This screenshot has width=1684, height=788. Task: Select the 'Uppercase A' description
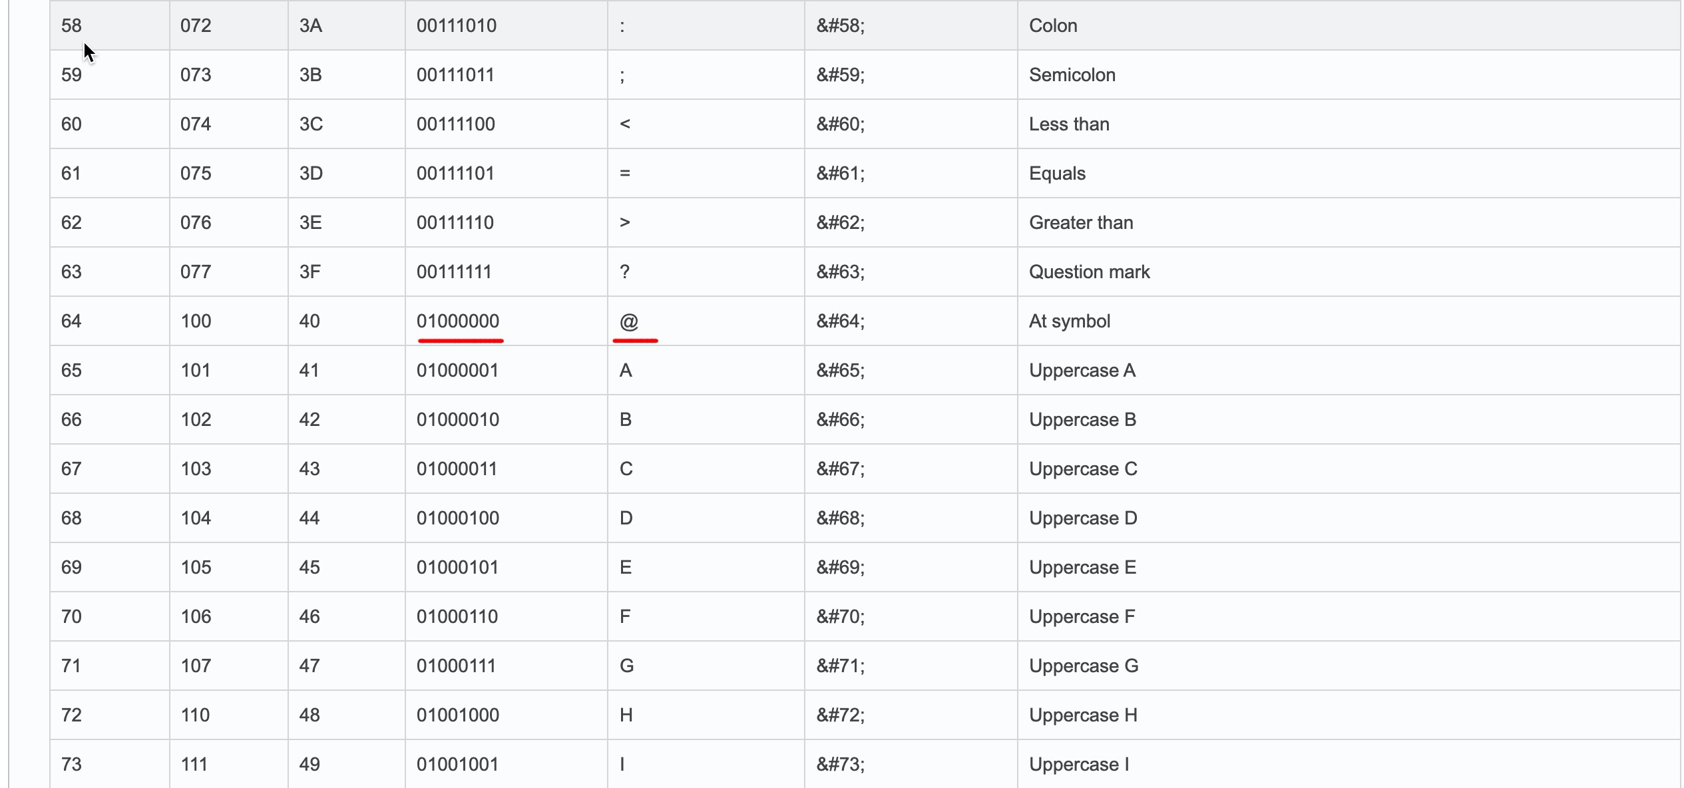pyautogui.click(x=1082, y=371)
